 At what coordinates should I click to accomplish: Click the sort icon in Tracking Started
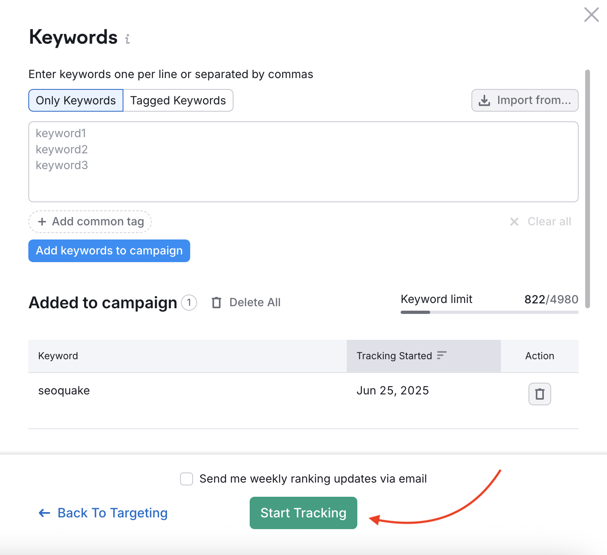[441, 355]
